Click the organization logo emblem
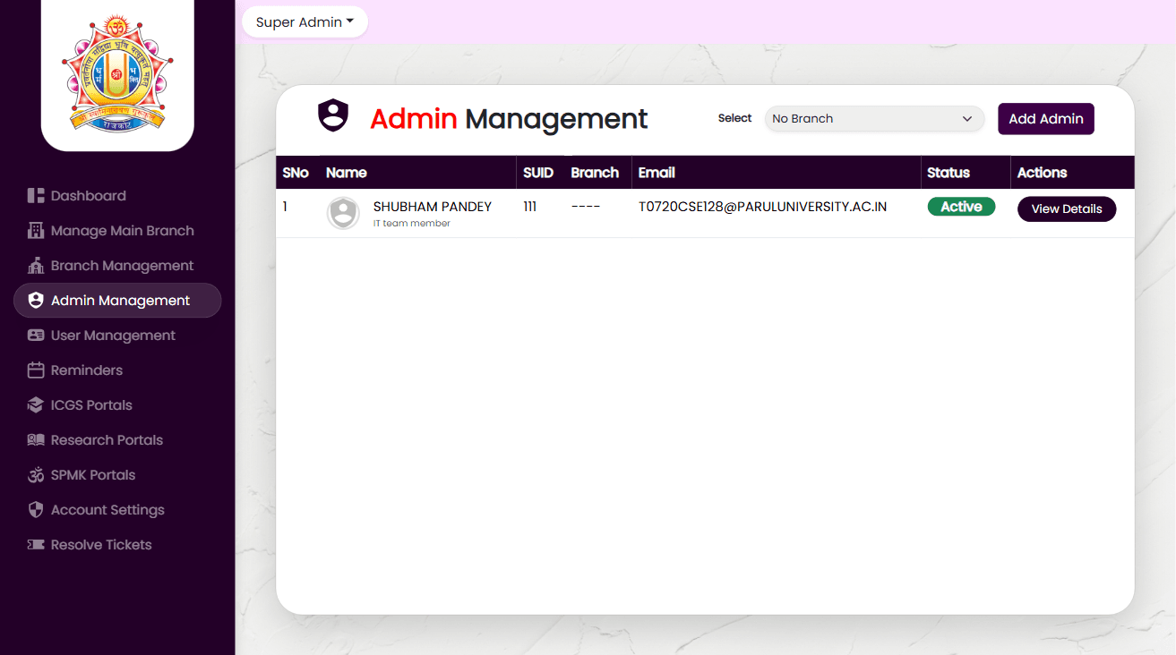Screen dimensions: 1176x655 click(x=117, y=73)
